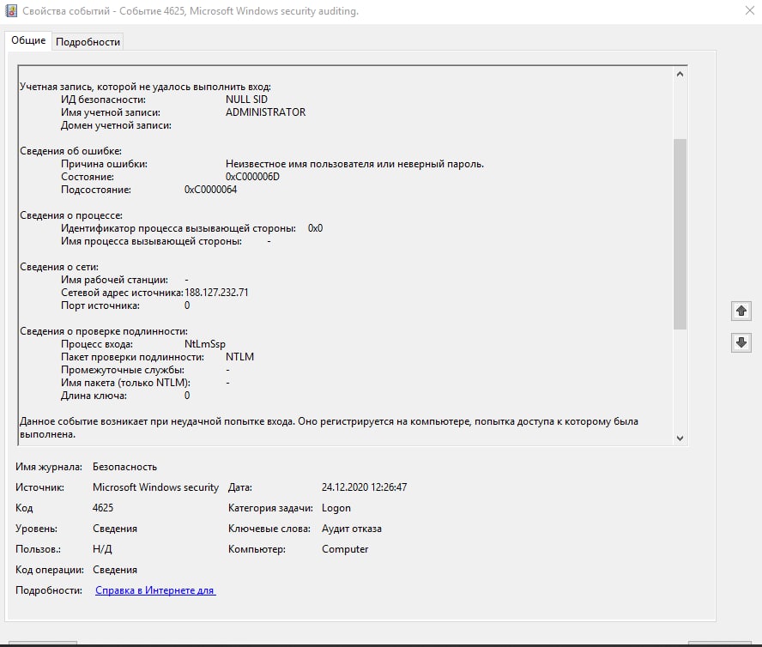Click the Безопасность log name value

tap(125, 467)
